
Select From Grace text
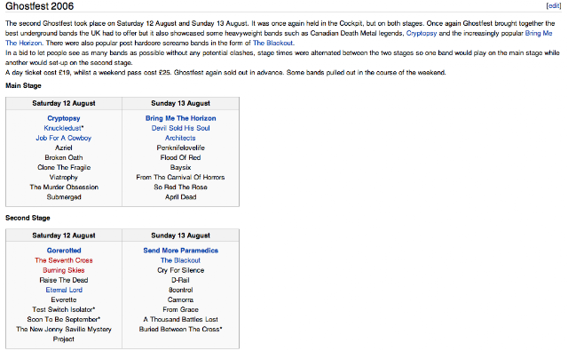tap(180, 309)
